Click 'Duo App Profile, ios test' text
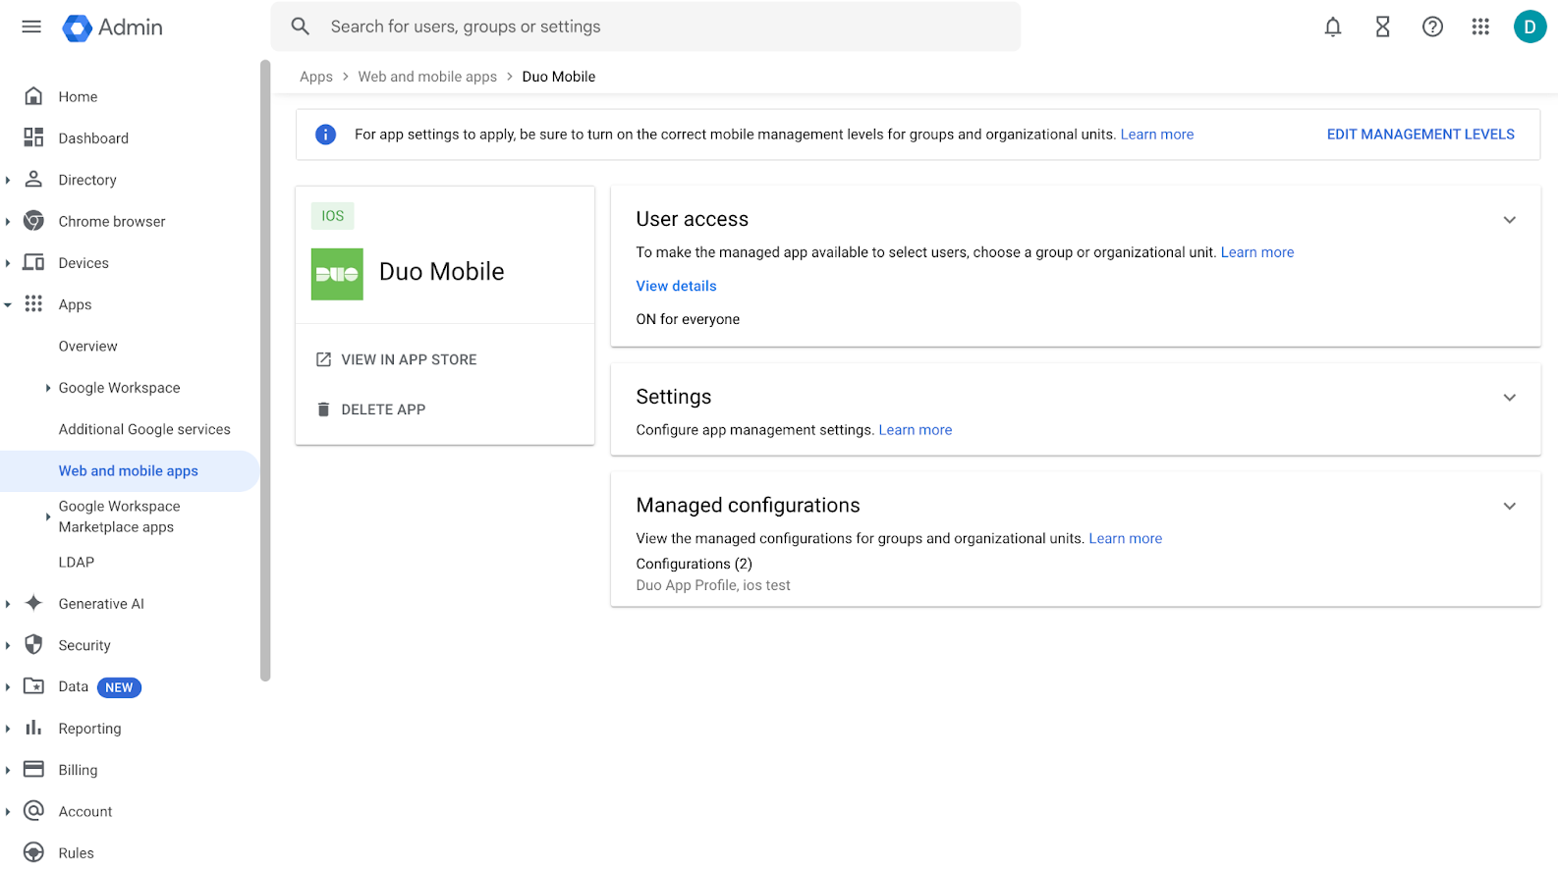The width and height of the screenshot is (1558, 870). click(713, 585)
